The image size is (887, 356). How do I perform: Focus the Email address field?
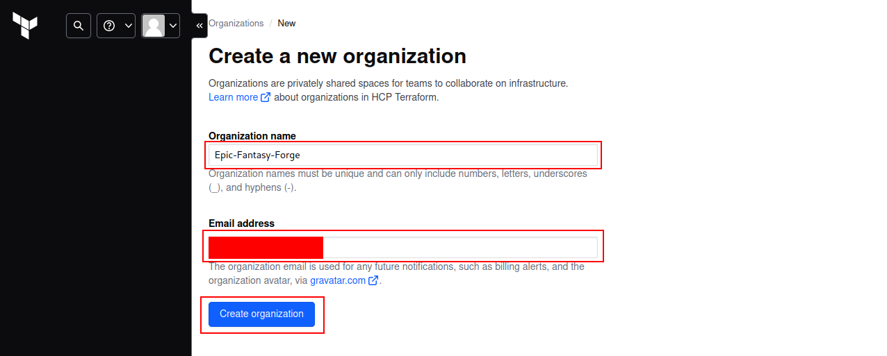tap(403, 248)
